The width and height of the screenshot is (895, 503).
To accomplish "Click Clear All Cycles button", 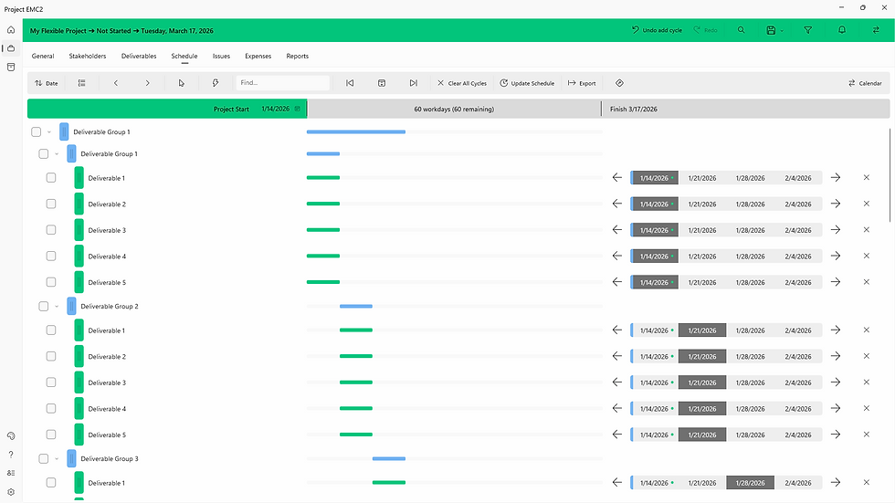I will pos(462,83).
